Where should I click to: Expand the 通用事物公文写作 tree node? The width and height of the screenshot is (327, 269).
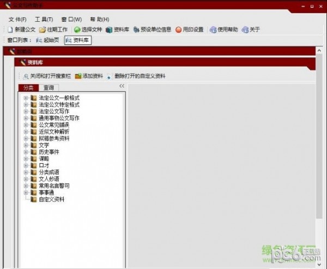(26, 118)
